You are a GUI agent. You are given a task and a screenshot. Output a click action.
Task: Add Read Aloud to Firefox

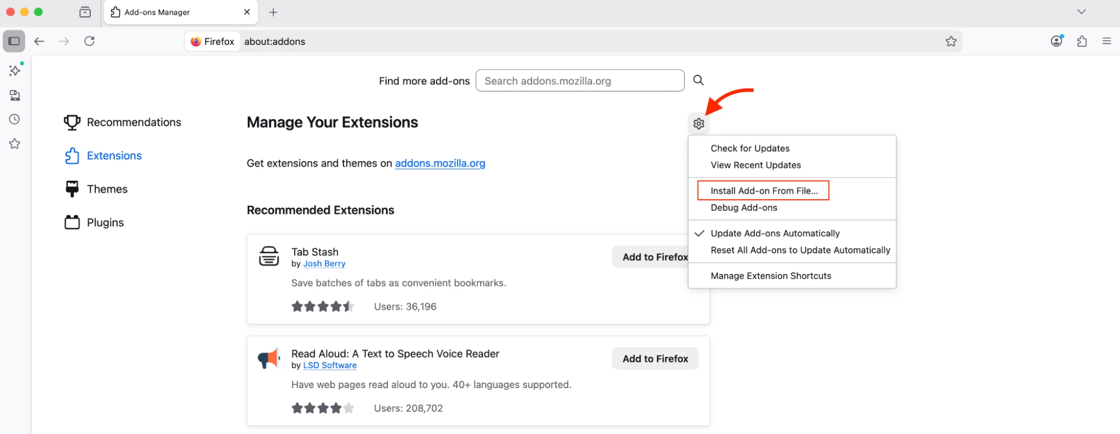[x=655, y=358]
